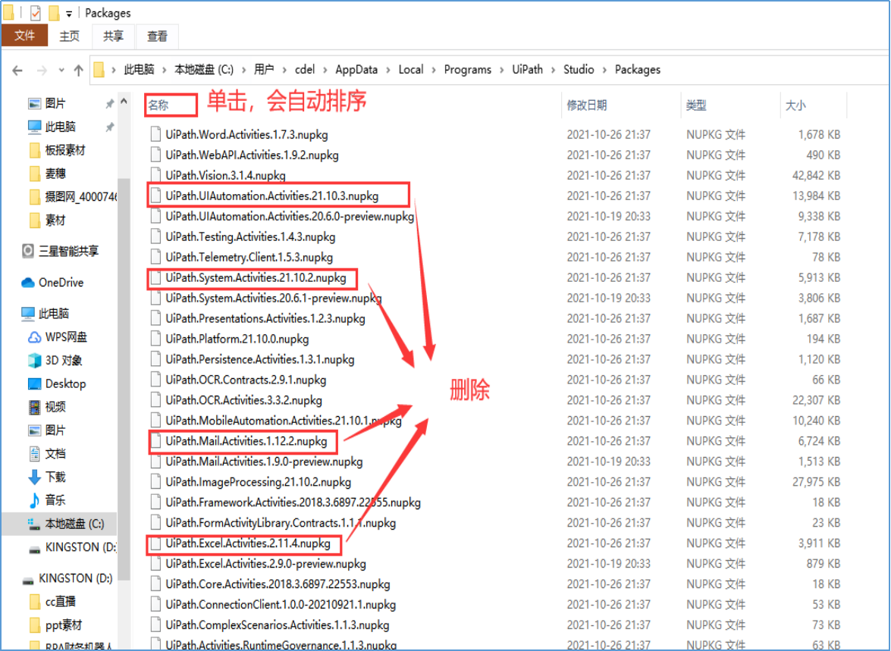Expand the chevron after Local in path
Viewport: 891px width, 651px height.
pos(434,70)
